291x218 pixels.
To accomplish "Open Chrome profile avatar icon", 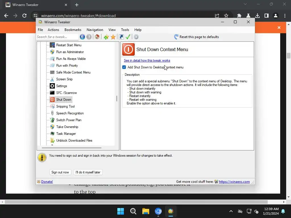I will [276, 16].
